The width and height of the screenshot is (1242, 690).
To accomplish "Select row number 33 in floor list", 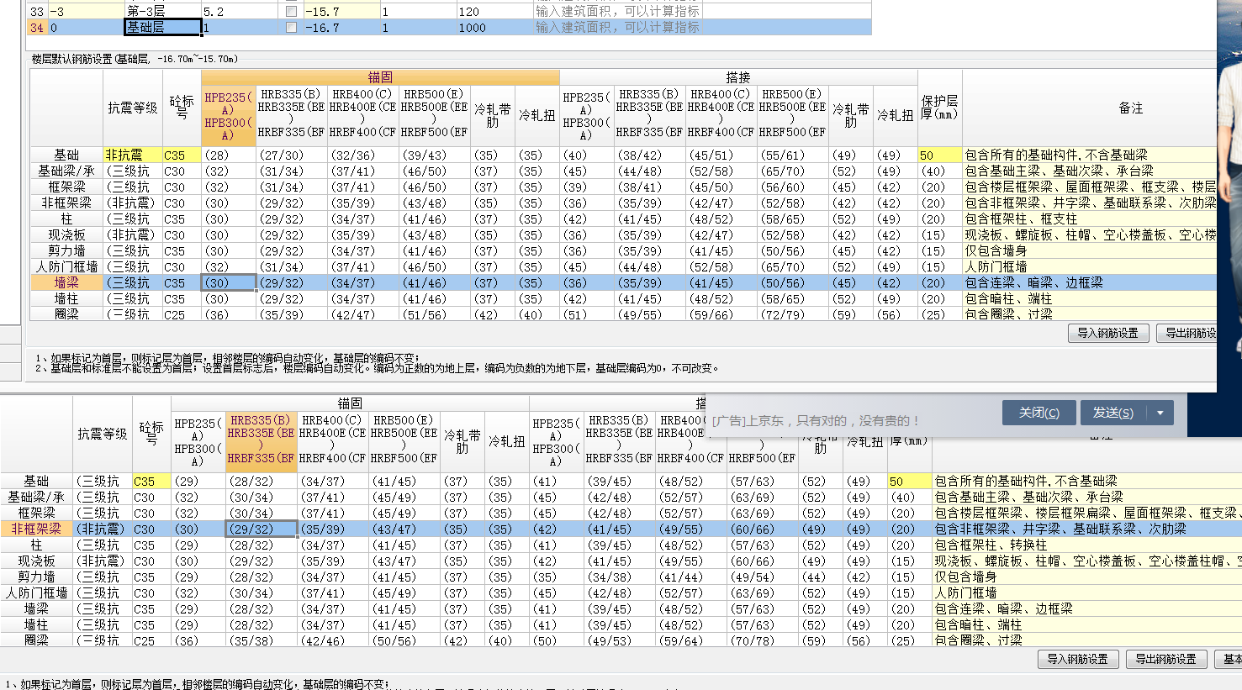I will pos(36,12).
